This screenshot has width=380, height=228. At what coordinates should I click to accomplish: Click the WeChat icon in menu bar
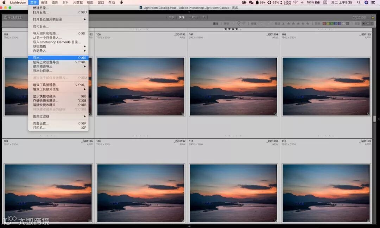(x=251, y=2)
